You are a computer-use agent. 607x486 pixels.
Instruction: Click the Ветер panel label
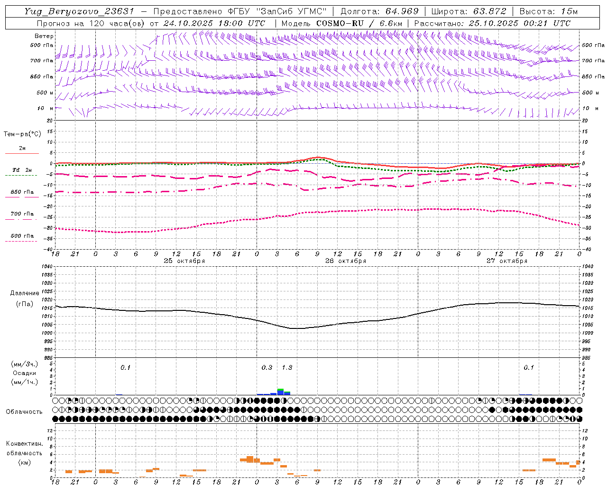[44, 36]
